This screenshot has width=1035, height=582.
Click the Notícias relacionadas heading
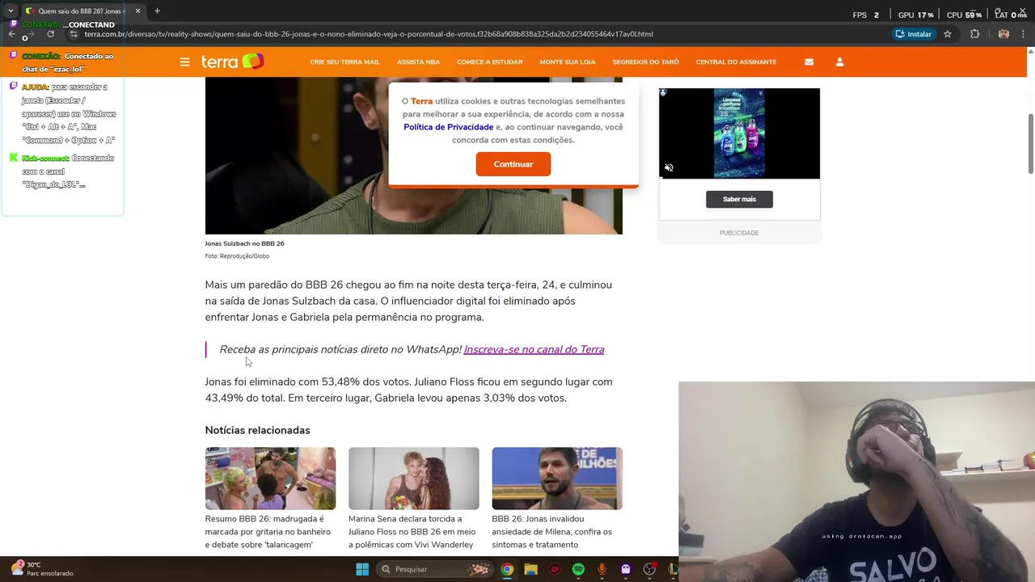click(x=257, y=430)
